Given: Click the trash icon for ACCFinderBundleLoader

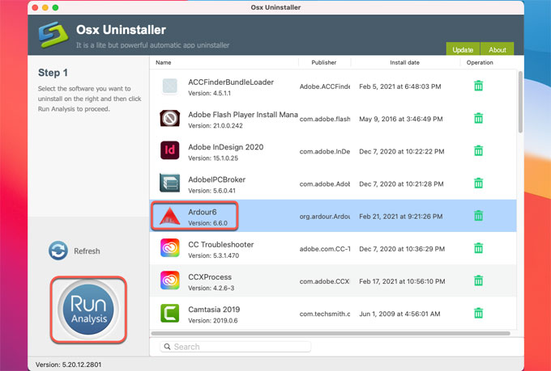Looking at the screenshot, I should [478, 86].
